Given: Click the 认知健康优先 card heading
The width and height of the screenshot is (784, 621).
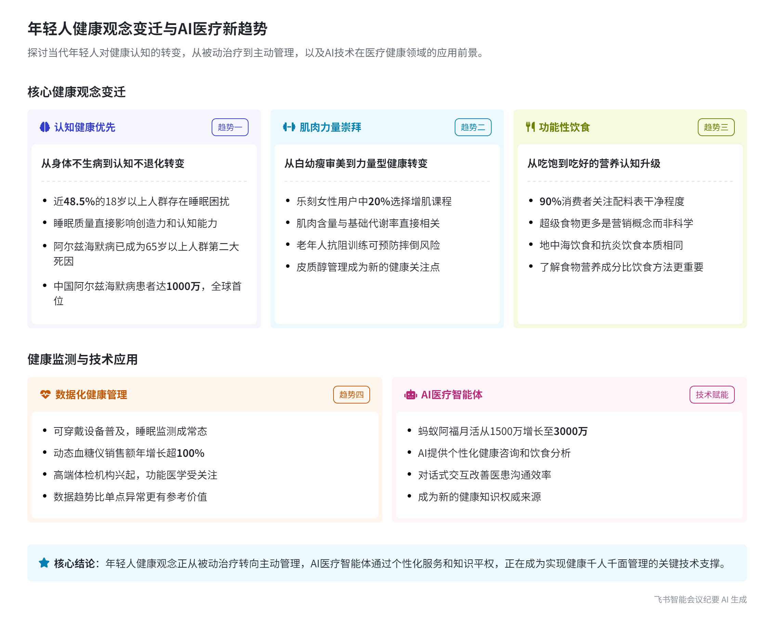Looking at the screenshot, I should pyautogui.click(x=85, y=127).
